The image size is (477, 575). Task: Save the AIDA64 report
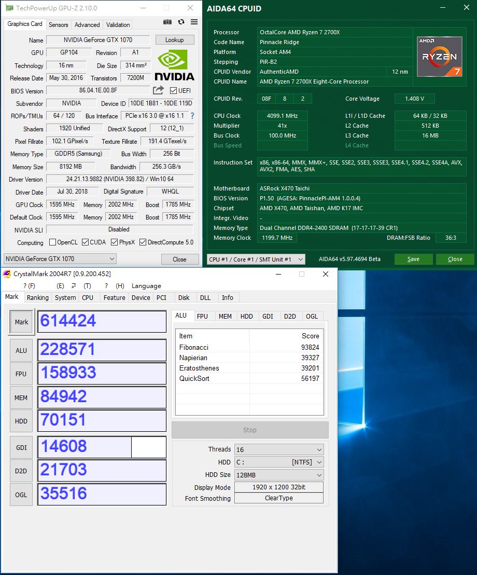coord(413,258)
